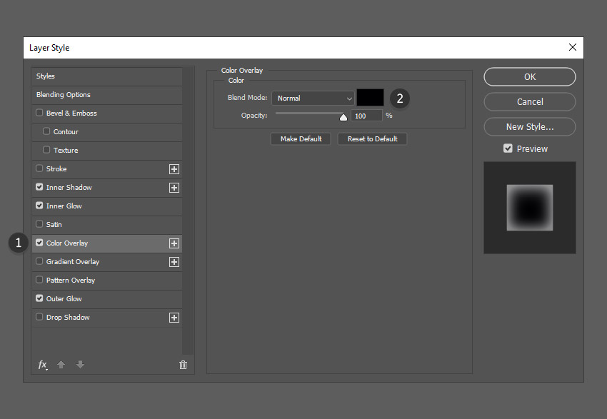Select the Outer Glow settings row
Viewport: 607px width, 419px height.
click(107, 299)
